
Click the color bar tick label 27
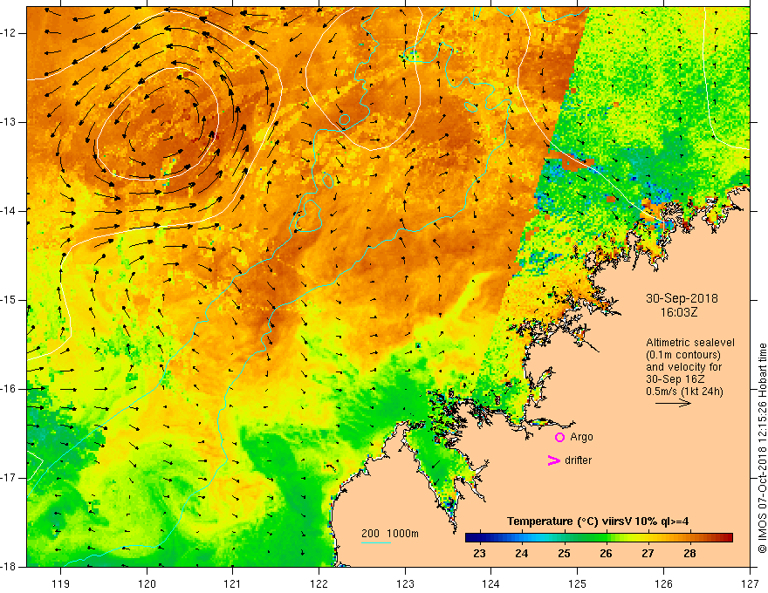click(648, 554)
